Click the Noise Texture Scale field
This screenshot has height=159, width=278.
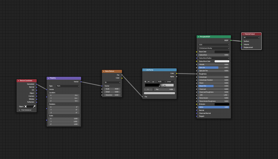(x=112, y=89)
